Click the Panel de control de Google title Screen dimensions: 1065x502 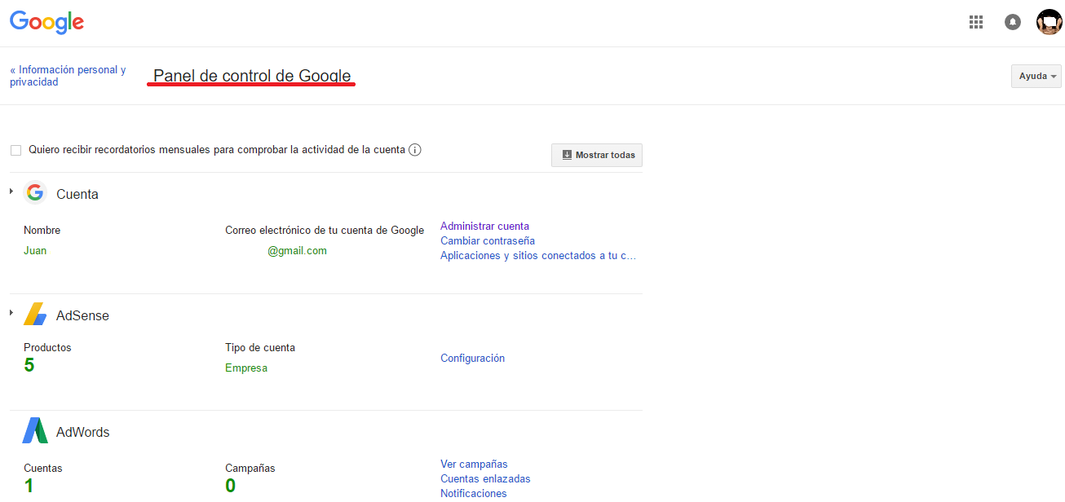(252, 76)
